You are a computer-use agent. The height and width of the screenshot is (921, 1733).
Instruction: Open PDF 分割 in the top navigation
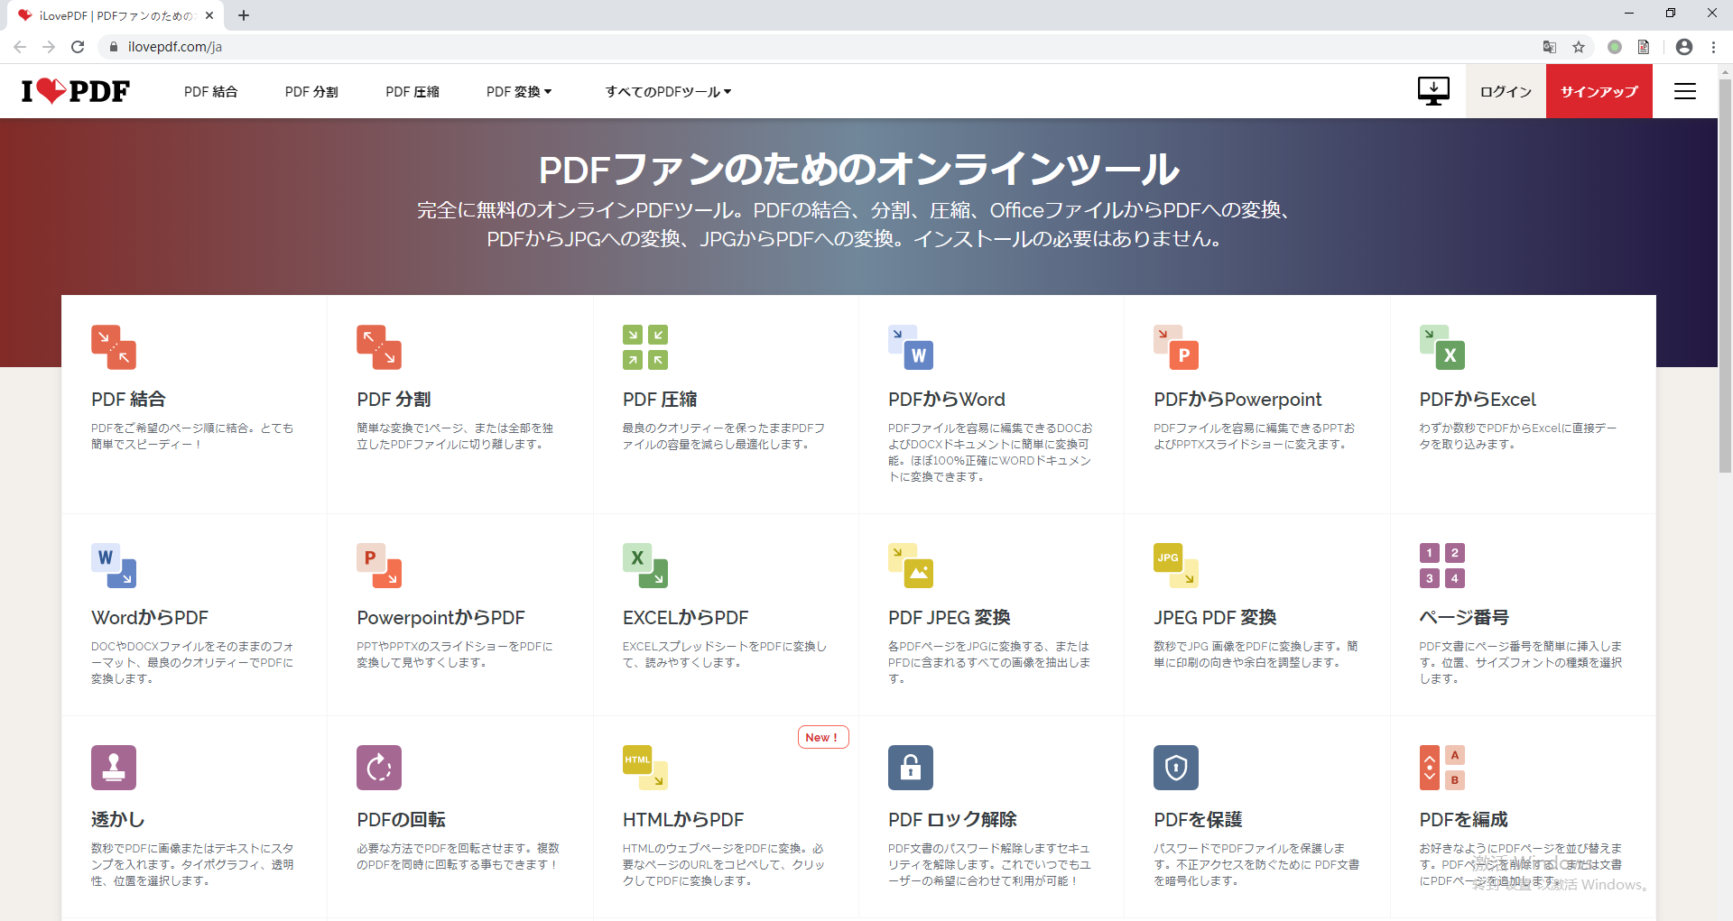(x=311, y=92)
